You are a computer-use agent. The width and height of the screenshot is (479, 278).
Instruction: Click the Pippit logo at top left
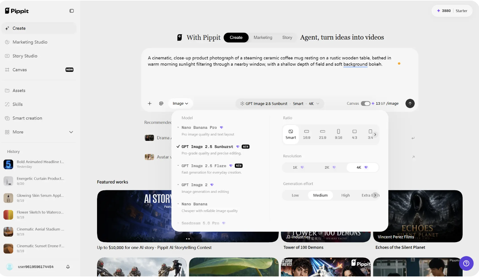click(17, 11)
